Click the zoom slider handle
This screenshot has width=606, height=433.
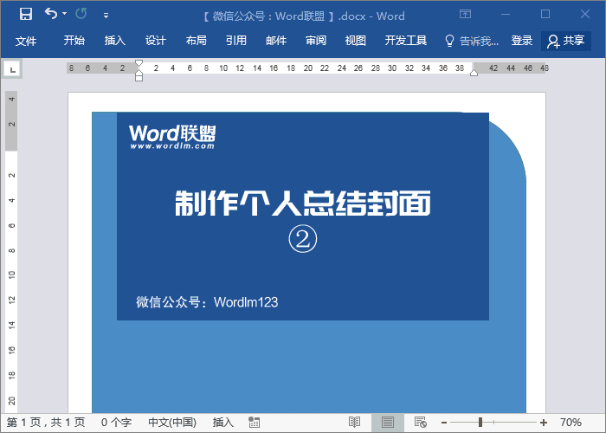point(480,423)
